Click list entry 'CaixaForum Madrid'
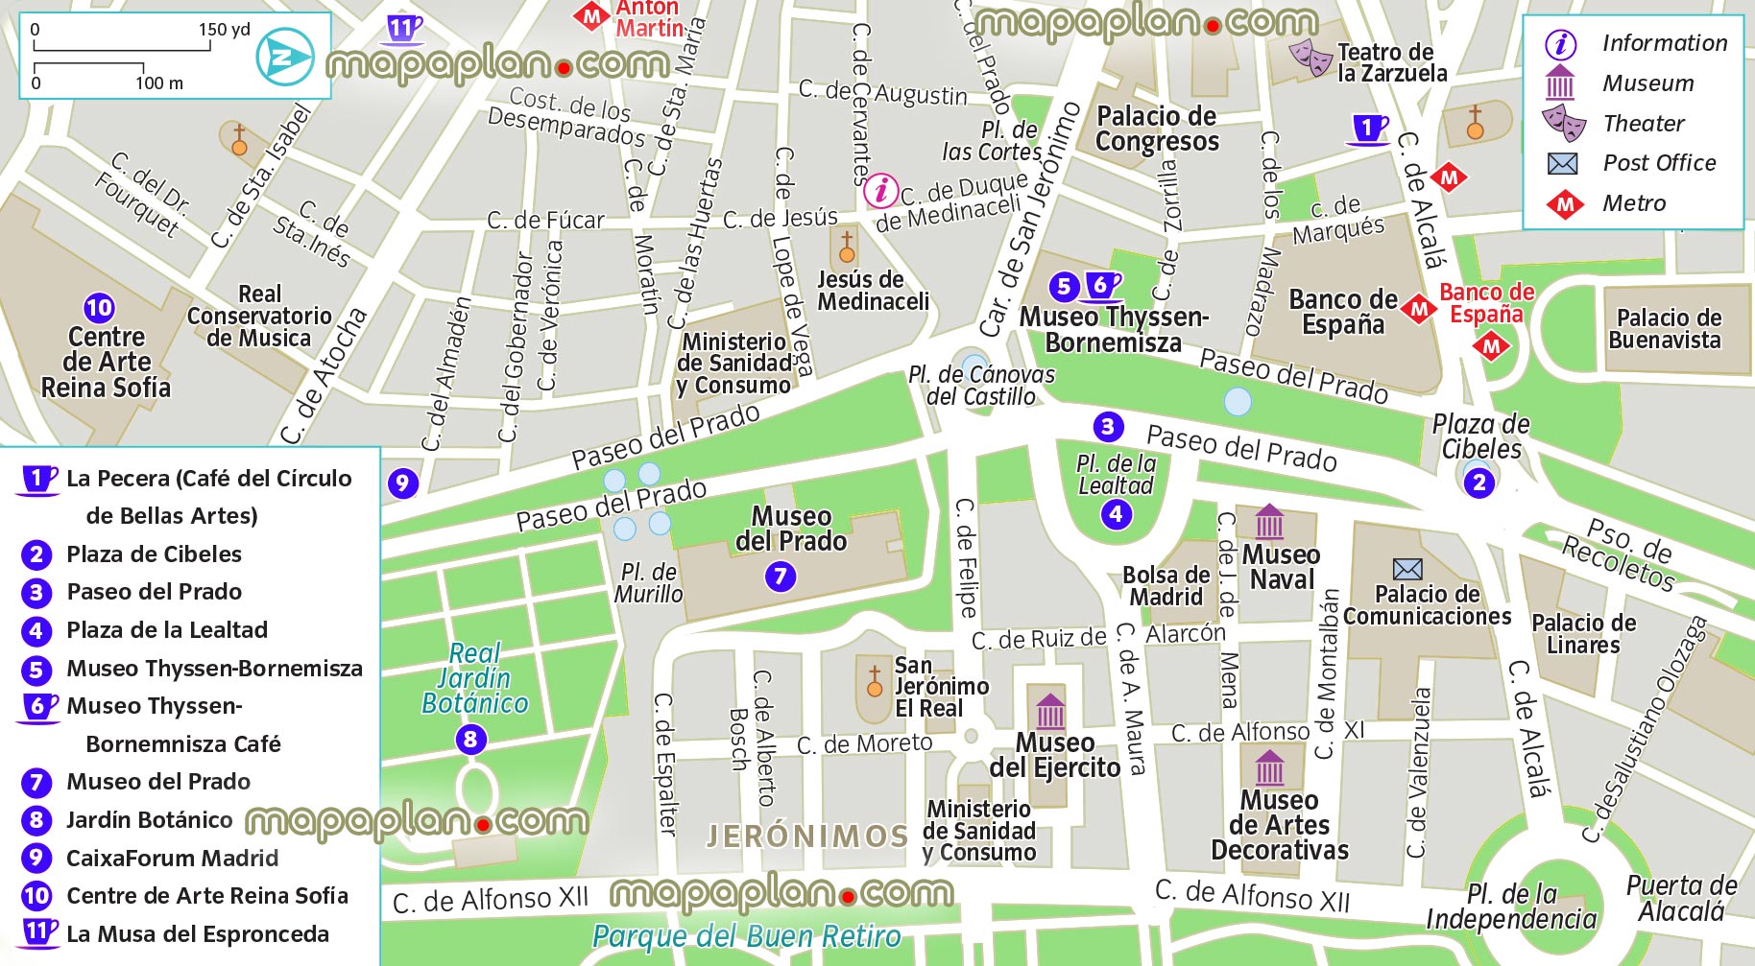Viewport: 1755px width, 966px height. 173,858
